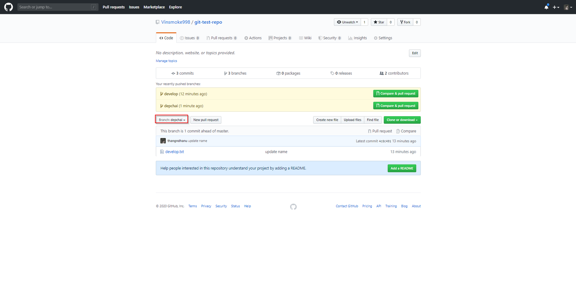Expand the Clone or download dropdown
The image size is (576, 283).
pos(402,120)
